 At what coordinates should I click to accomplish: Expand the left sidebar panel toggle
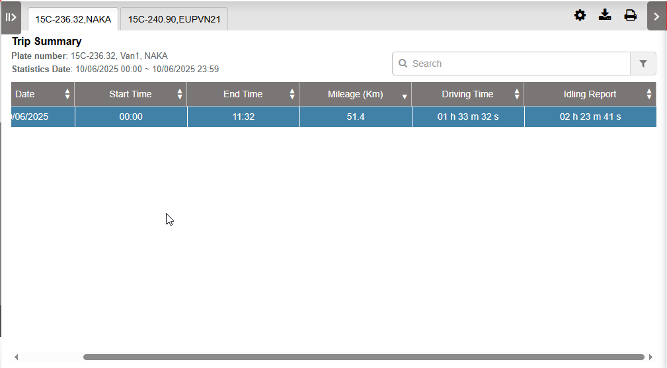tap(11, 17)
